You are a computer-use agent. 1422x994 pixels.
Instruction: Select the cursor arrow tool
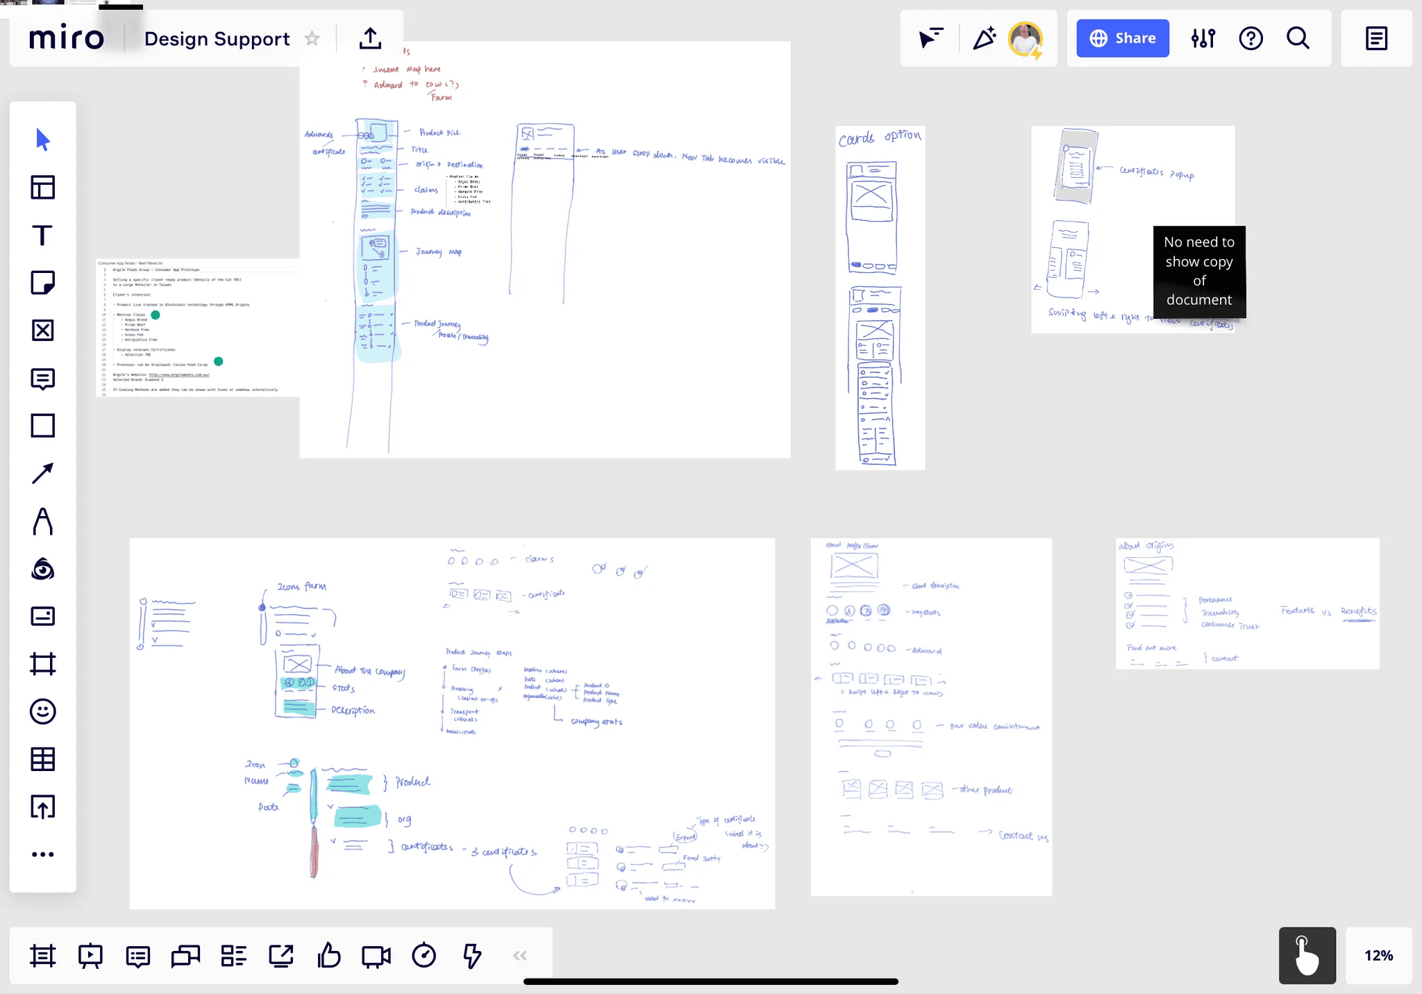pyautogui.click(x=42, y=140)
